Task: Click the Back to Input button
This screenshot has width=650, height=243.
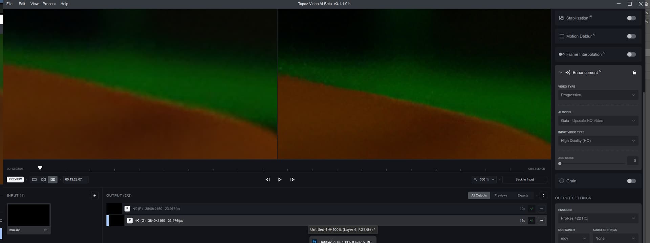Action: click(524, 179)
